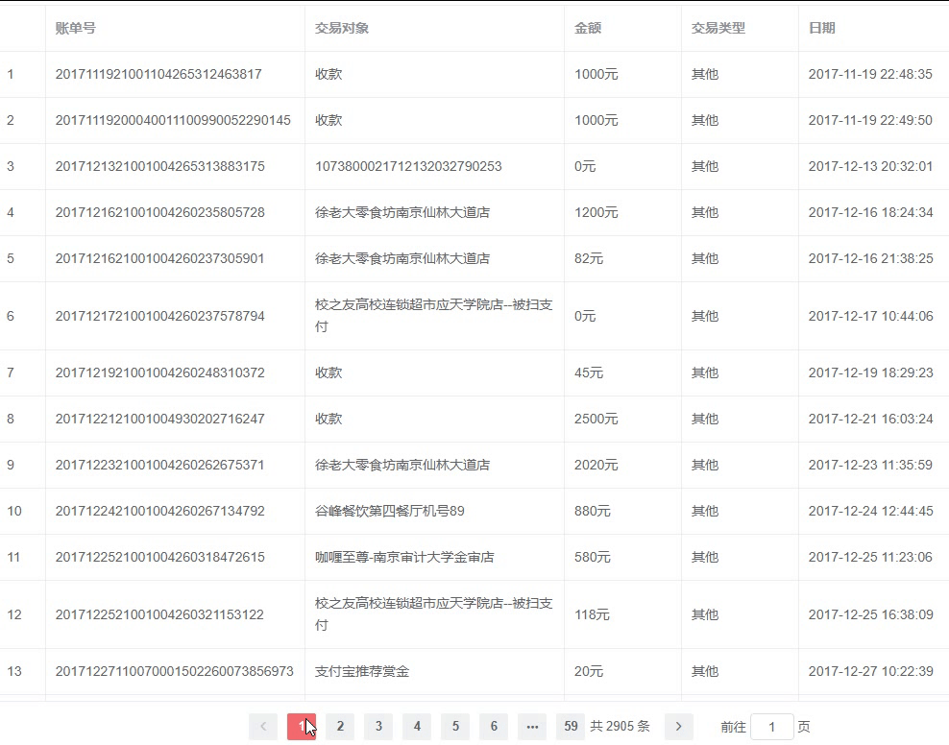Screen dimensions: 949x745
Task: Select page 5 in pagination
Action: tap(455, 727)
